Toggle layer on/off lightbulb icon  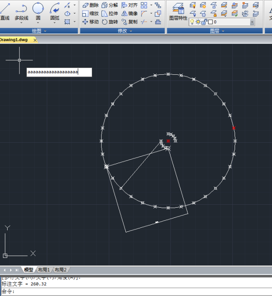pyautogui.click(x=192, y=22)
